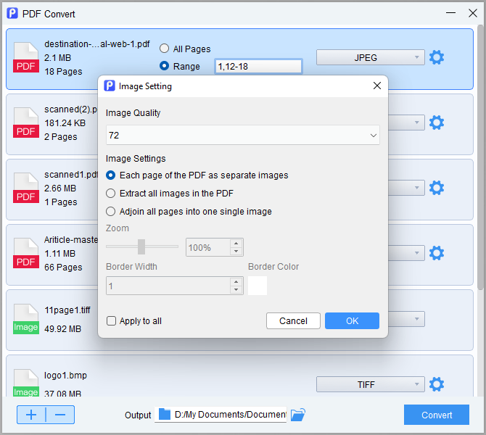Open settings gear for scanned(2) PDF row
Viewport: 486px width, 435px height.
click(x=437, y=123)
